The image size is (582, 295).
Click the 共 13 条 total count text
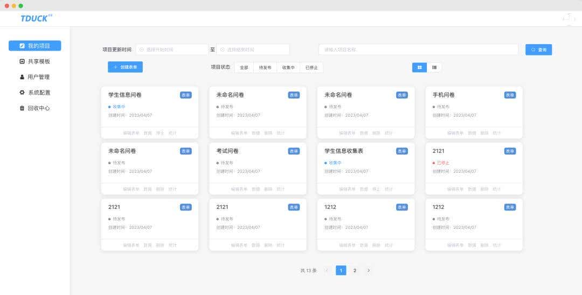pyautogui.click(x=308, y=271)
